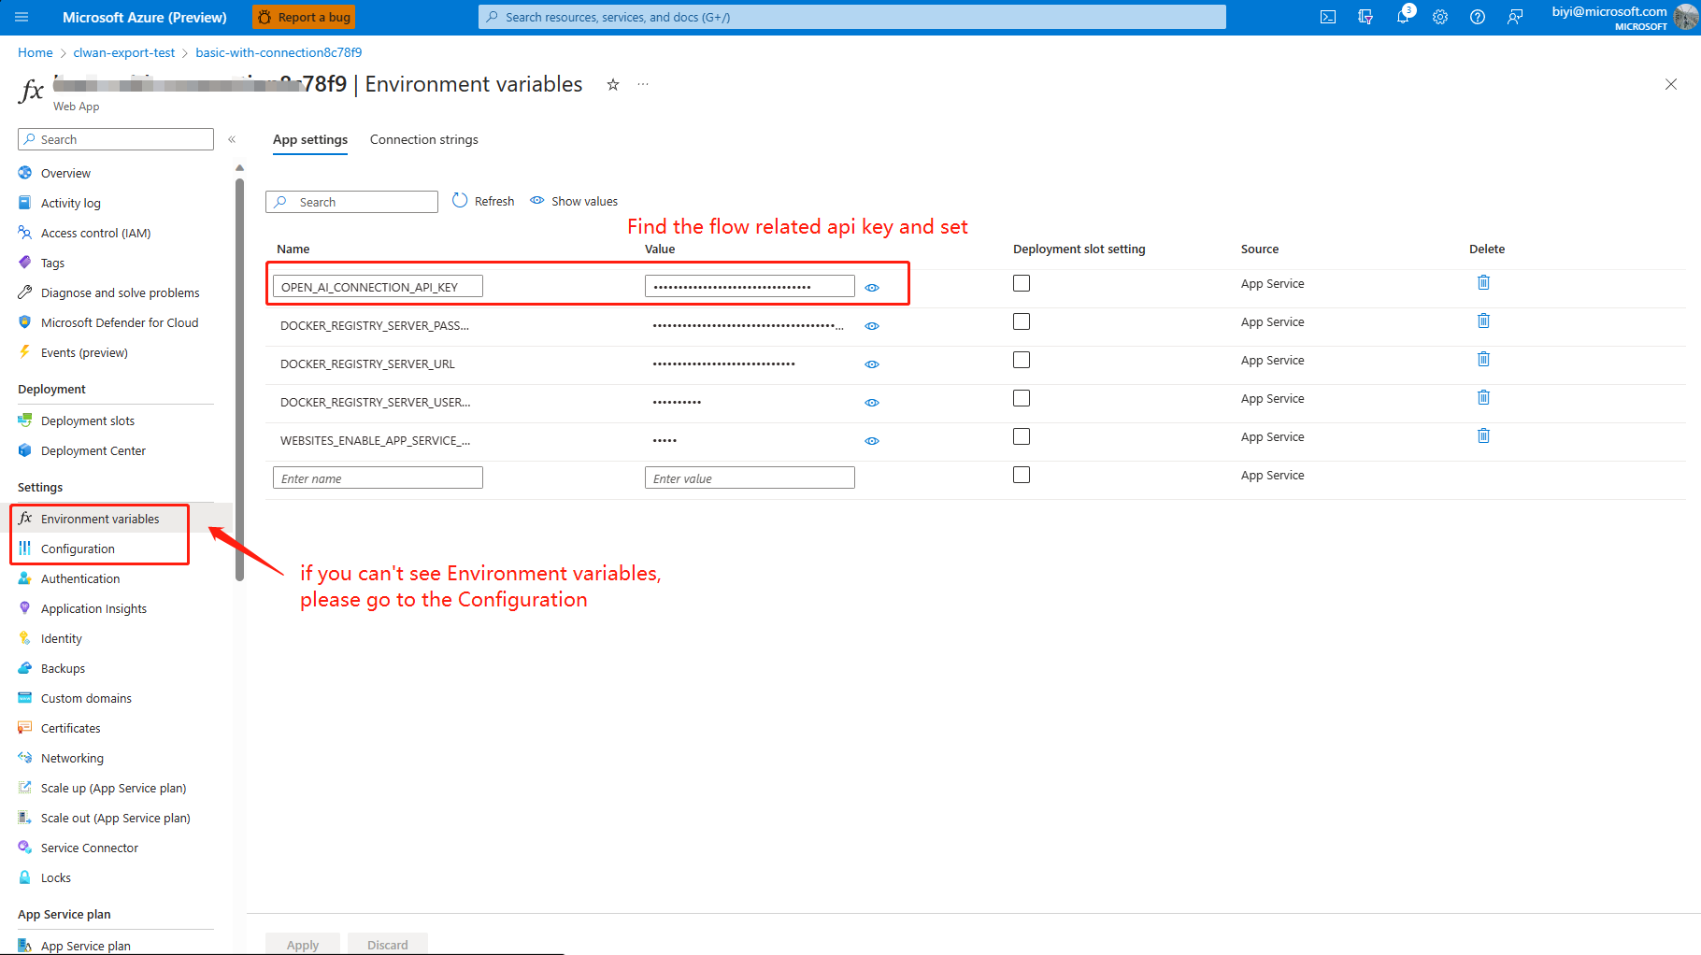Viewport: 1701px width, 955px height.
Task: Click the help question mark icon
Action: tap(1478, 17)
